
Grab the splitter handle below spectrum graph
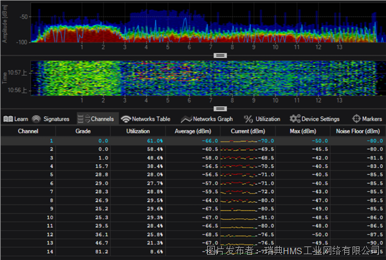coord(220,55)
